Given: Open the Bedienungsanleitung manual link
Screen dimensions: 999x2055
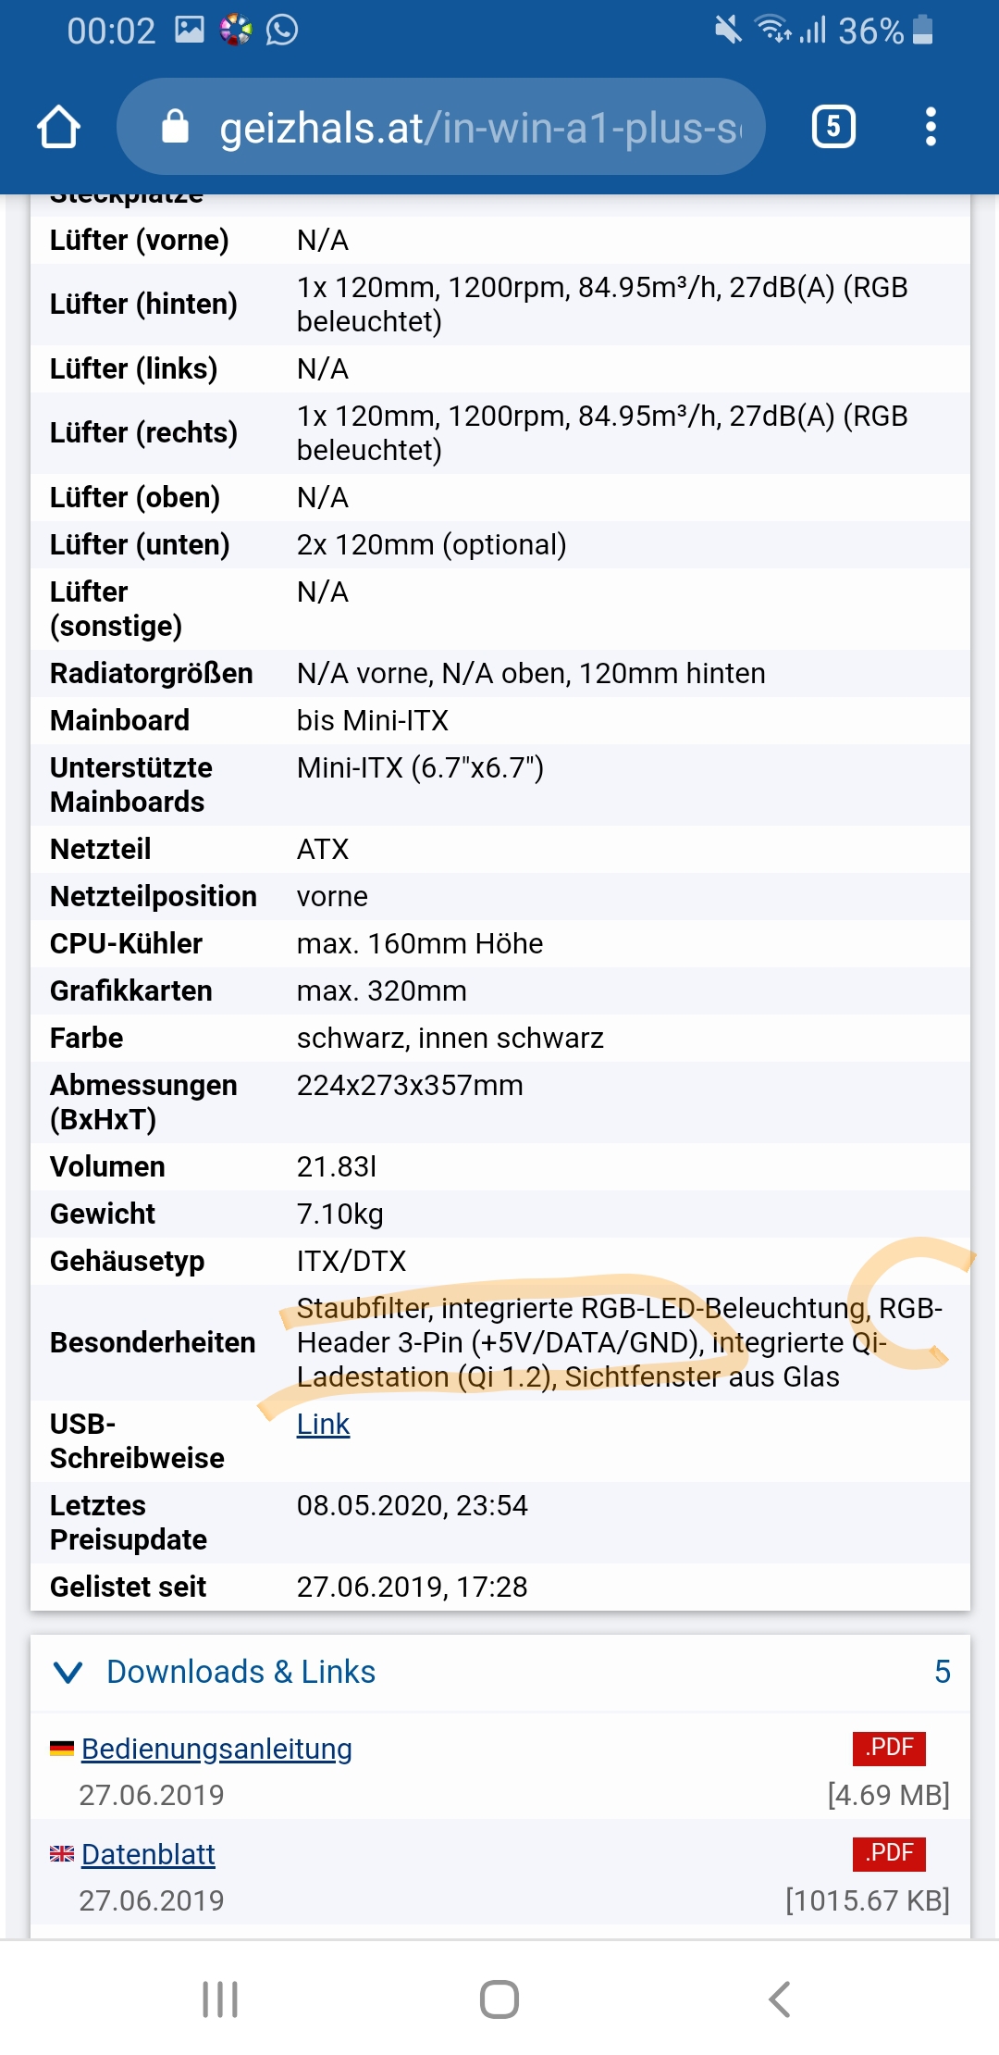Looking at the screenshot, I should click(216, 1748).
